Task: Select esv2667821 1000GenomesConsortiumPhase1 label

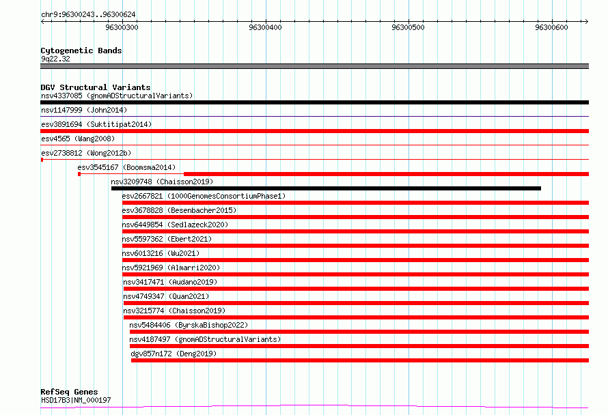Action: coord(204,196)
